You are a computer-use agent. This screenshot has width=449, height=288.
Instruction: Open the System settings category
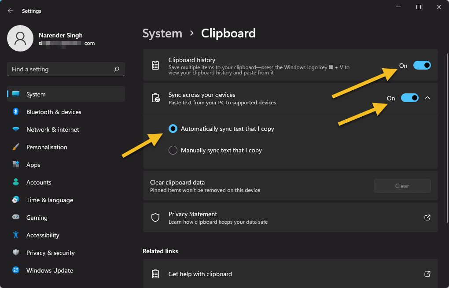tap(66, 94)
